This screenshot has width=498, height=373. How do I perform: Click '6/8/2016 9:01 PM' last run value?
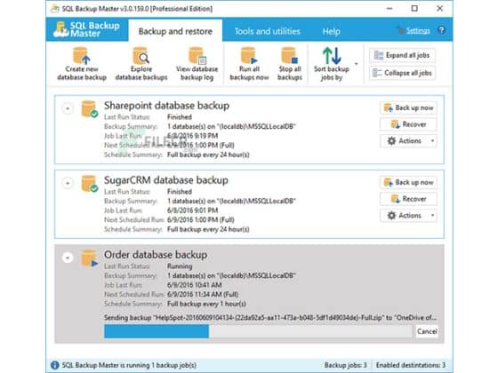(x=192, y=210)
